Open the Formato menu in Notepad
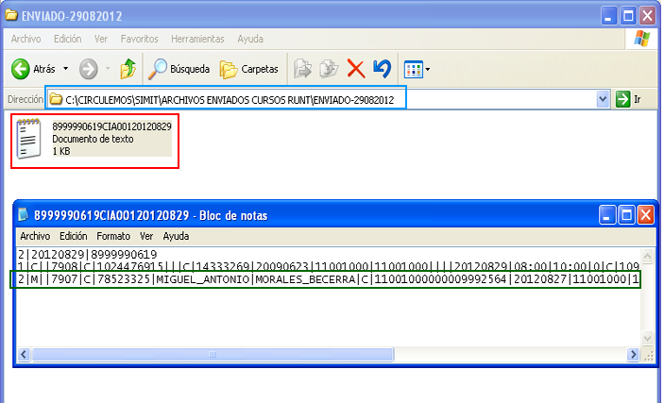This screenshot has height=403, width=664. tap(113, 236)
